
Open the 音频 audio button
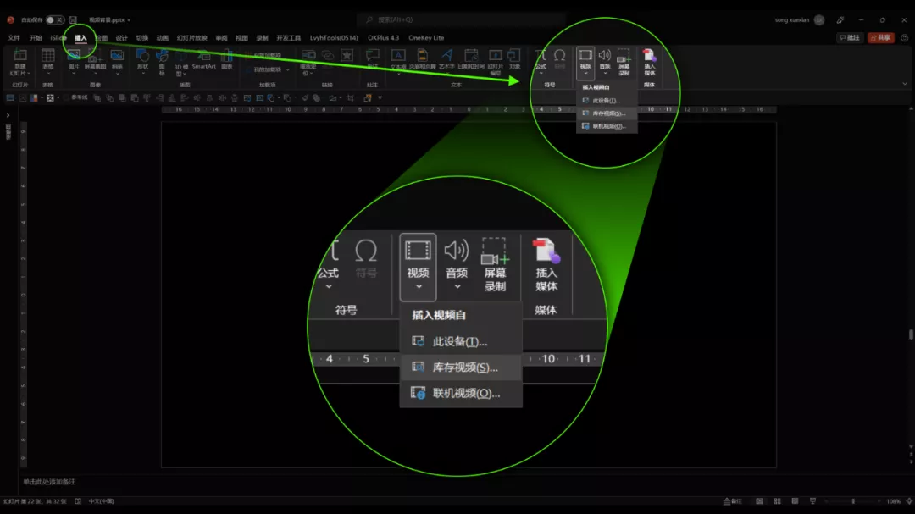[605, 62]
